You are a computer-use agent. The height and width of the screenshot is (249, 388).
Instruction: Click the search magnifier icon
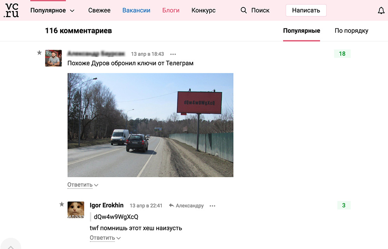244,10
